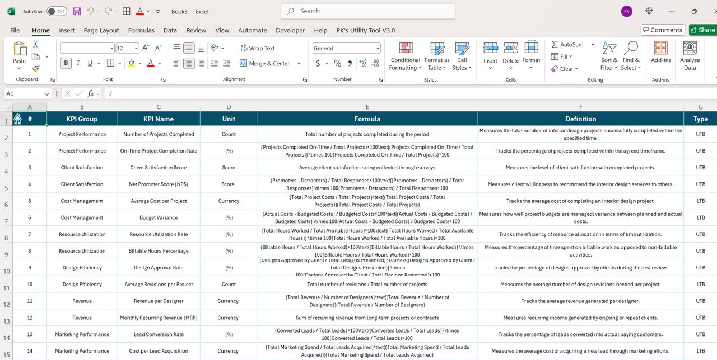Click the AutoSum button
This screenshot has width=717, height=360.
(x=567, y=44)
